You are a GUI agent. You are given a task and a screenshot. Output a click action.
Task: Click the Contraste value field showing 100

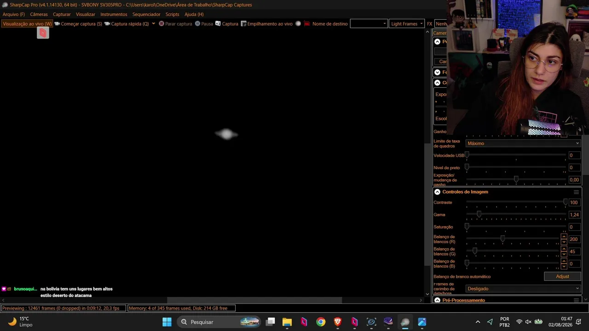pos(574,203)
